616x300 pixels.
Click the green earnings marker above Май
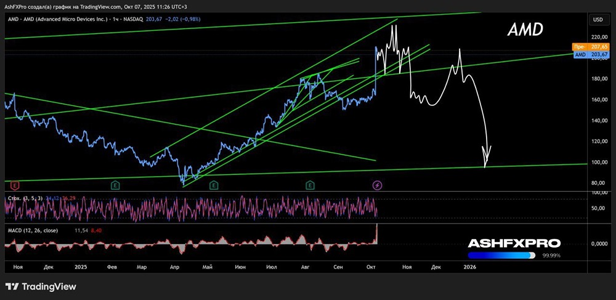pos(214,185)
